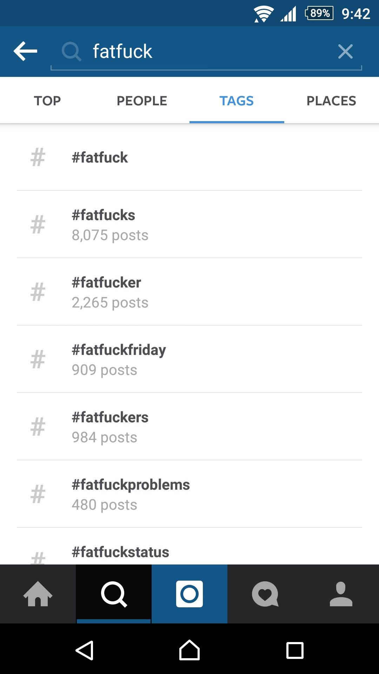Open the tag result with 984 posts

[189, 427]
